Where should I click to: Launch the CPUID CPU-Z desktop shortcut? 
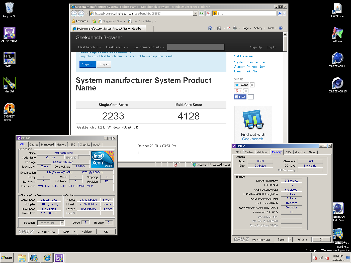pos(9,35)
